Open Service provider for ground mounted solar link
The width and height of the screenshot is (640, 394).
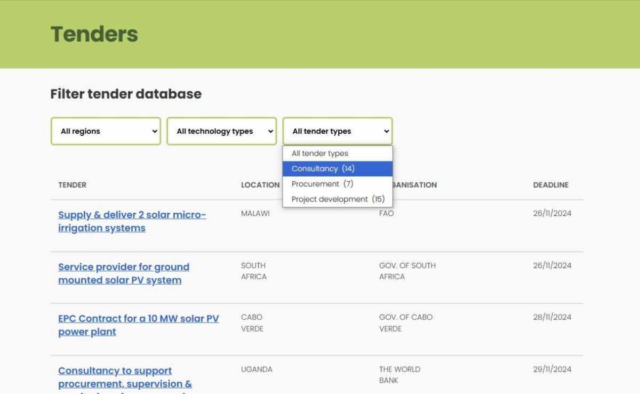coord(123,274)
